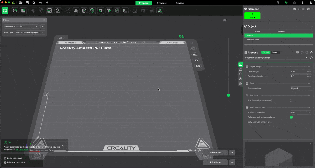Click the Update Now link

click(x=22, y=149)
